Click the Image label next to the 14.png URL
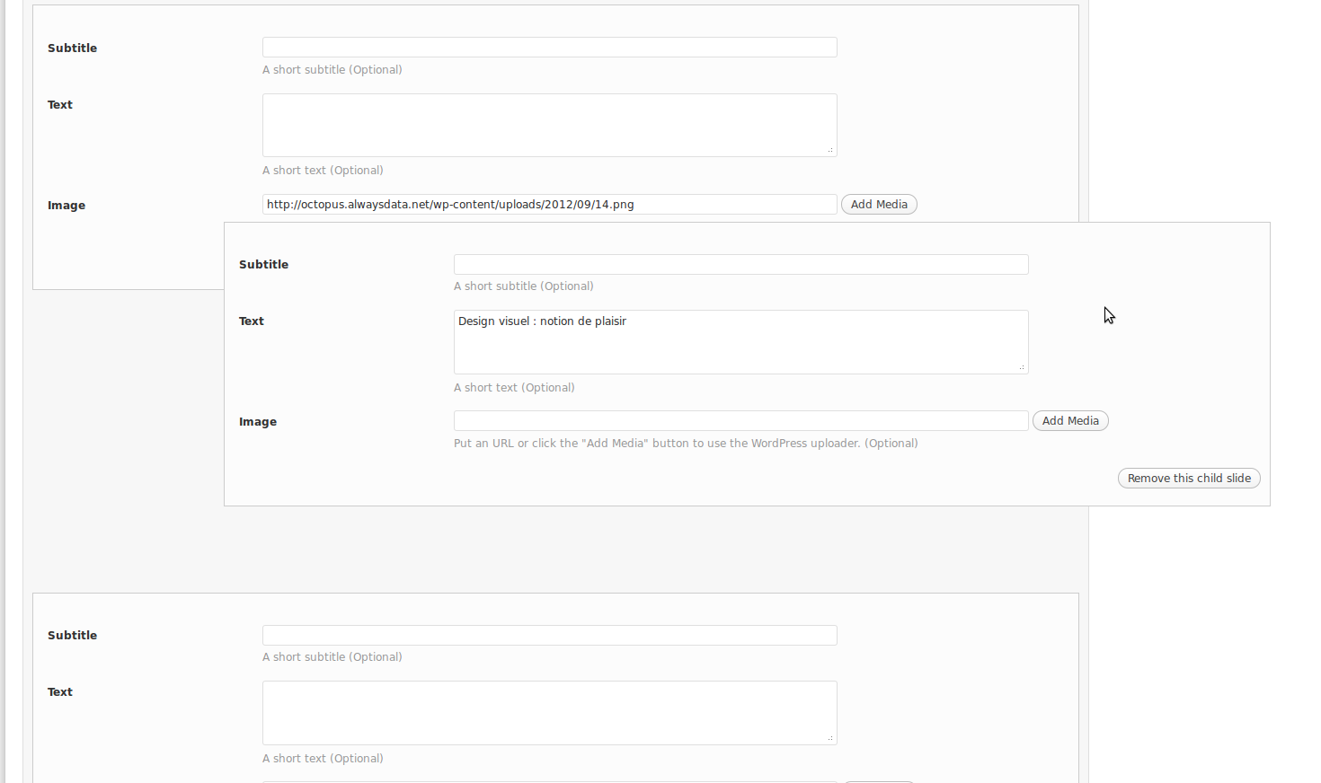The height and width of the screenshot is (783, 1321). [66, 206]
